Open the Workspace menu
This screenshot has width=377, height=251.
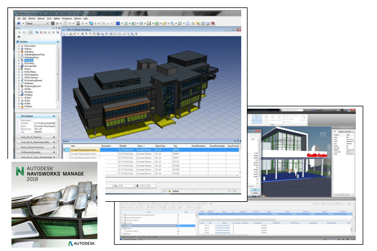pyautogui.click(x=67, y=18)
